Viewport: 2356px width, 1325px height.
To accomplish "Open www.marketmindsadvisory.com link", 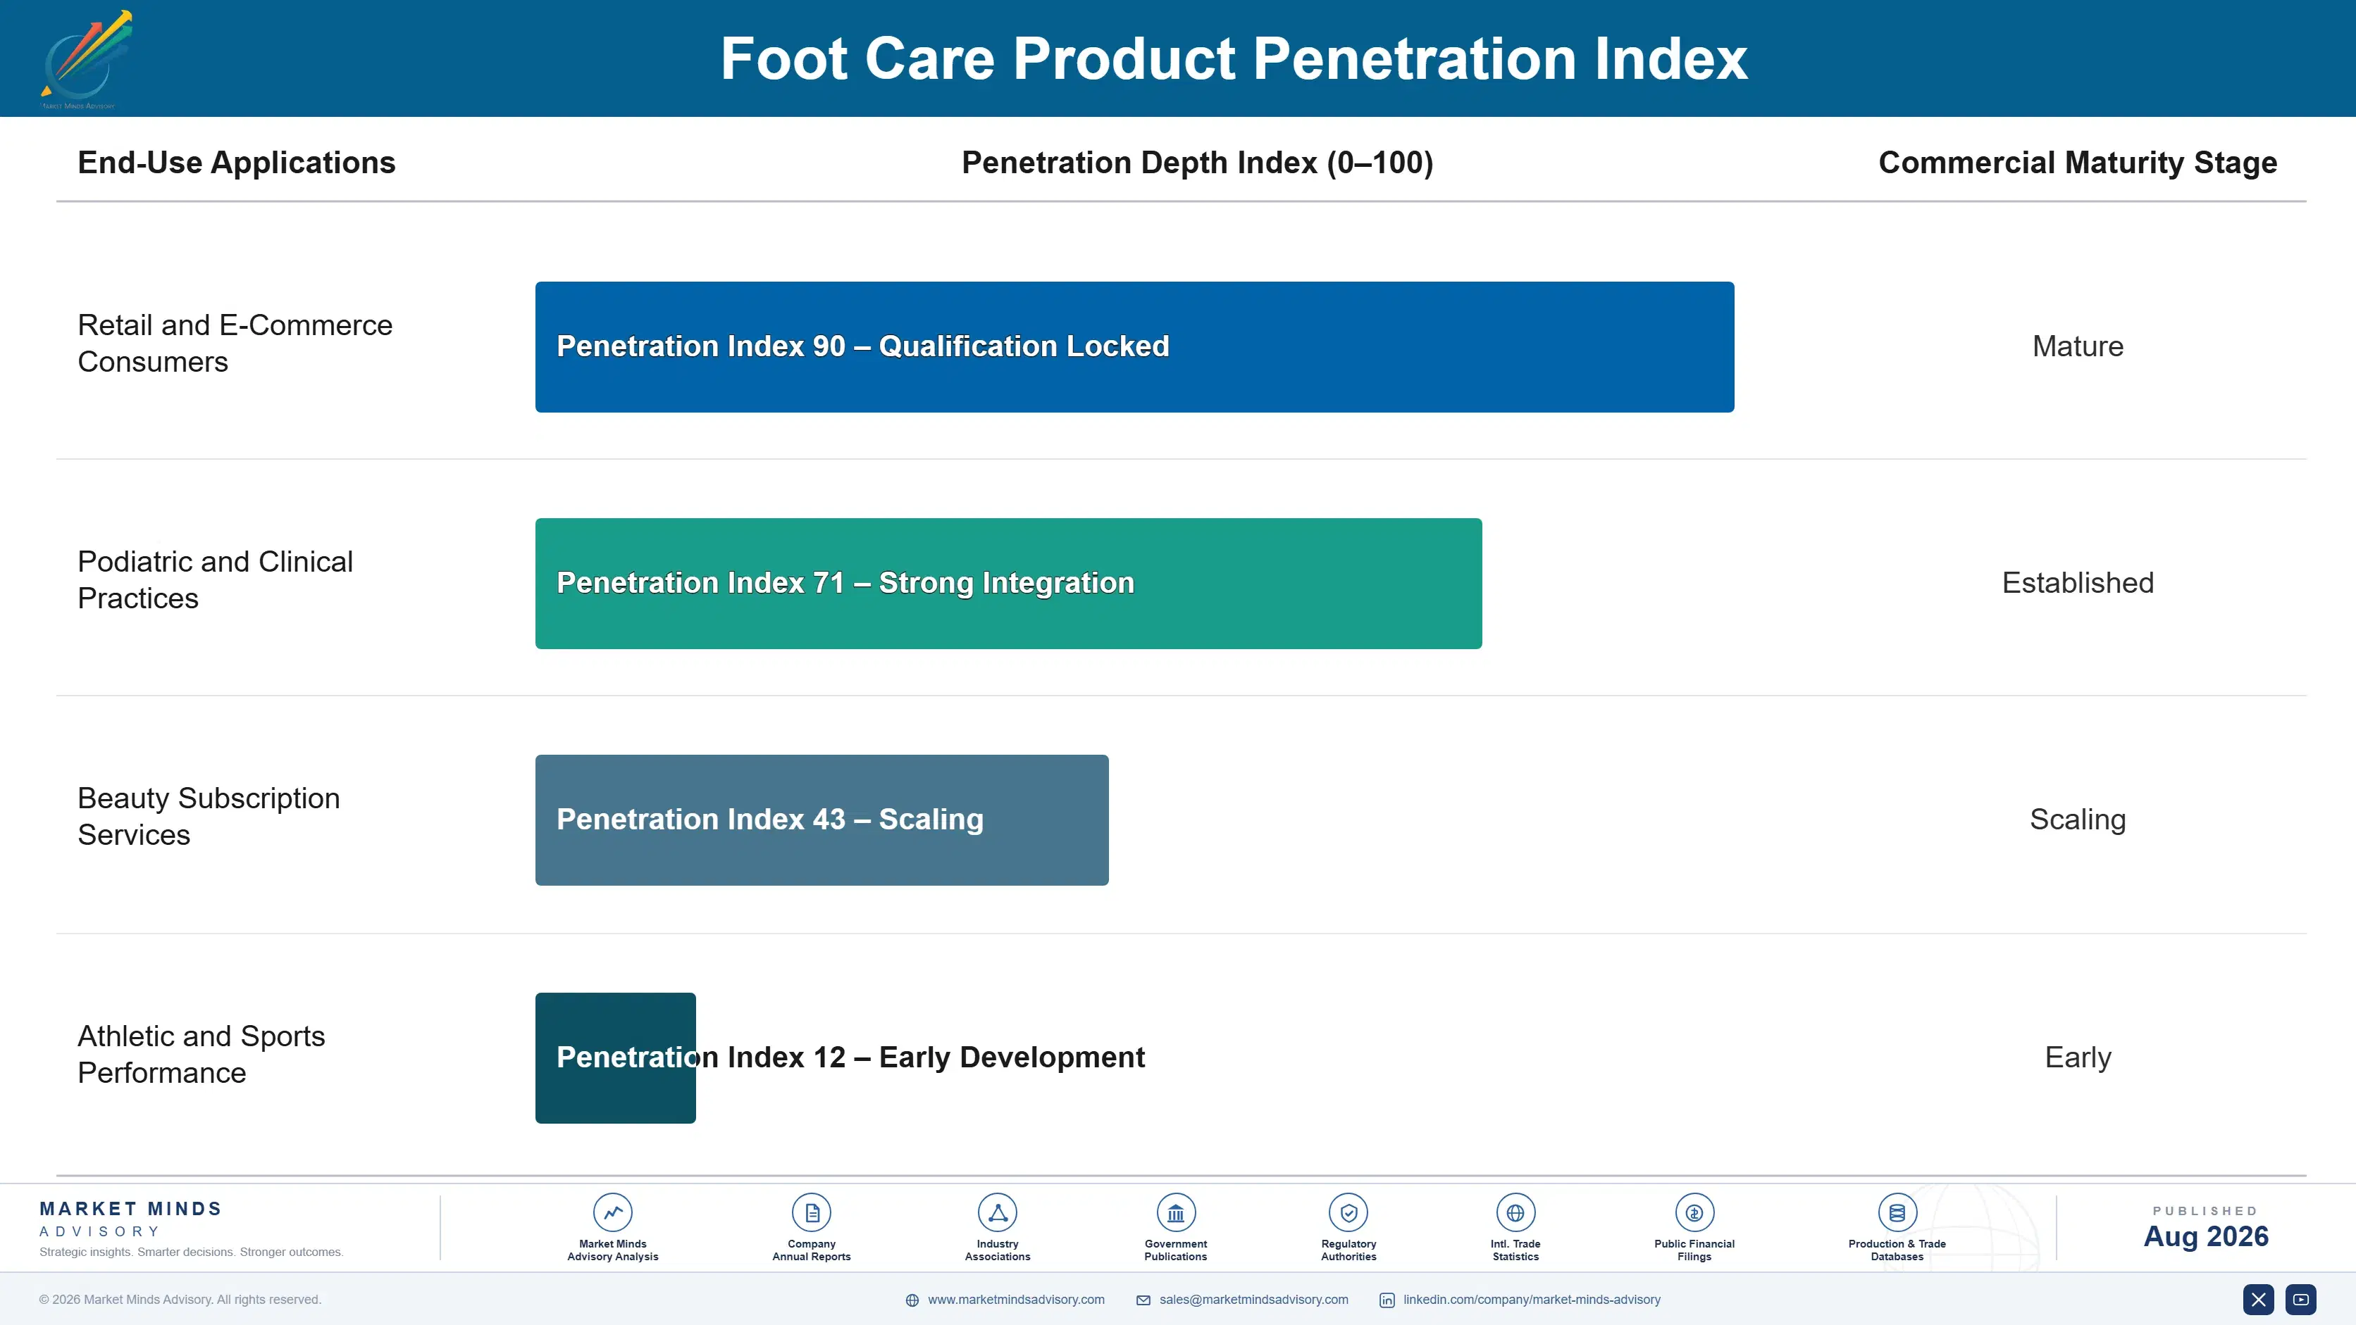I will pyautogui.click(x=1016, y=1300).
